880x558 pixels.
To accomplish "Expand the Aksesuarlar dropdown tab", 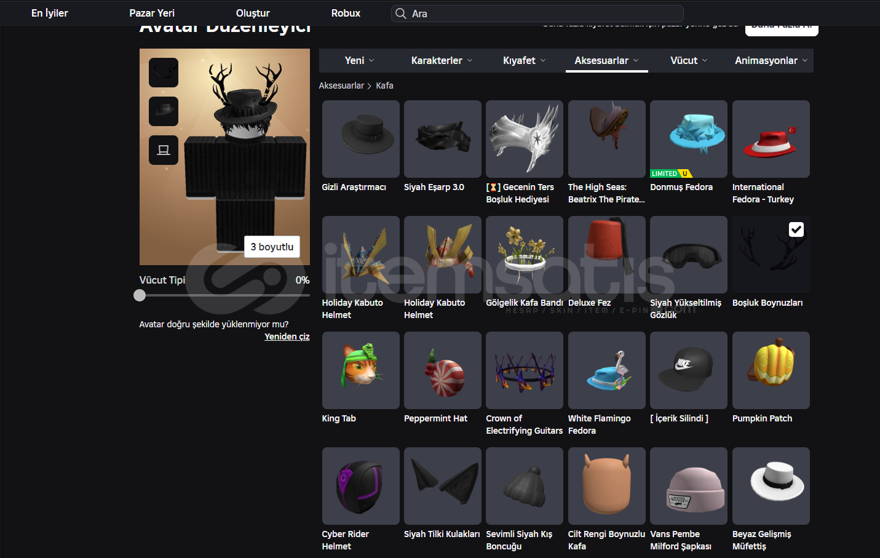I will click(607, 60).
